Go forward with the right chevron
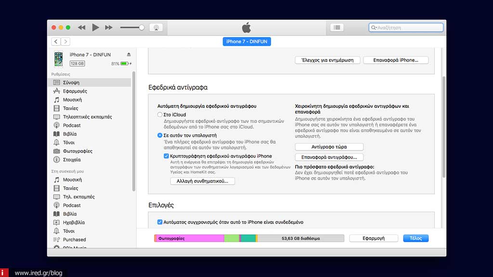Image resolution: width=493 pixels, height=277 pixels. point(65,41)
